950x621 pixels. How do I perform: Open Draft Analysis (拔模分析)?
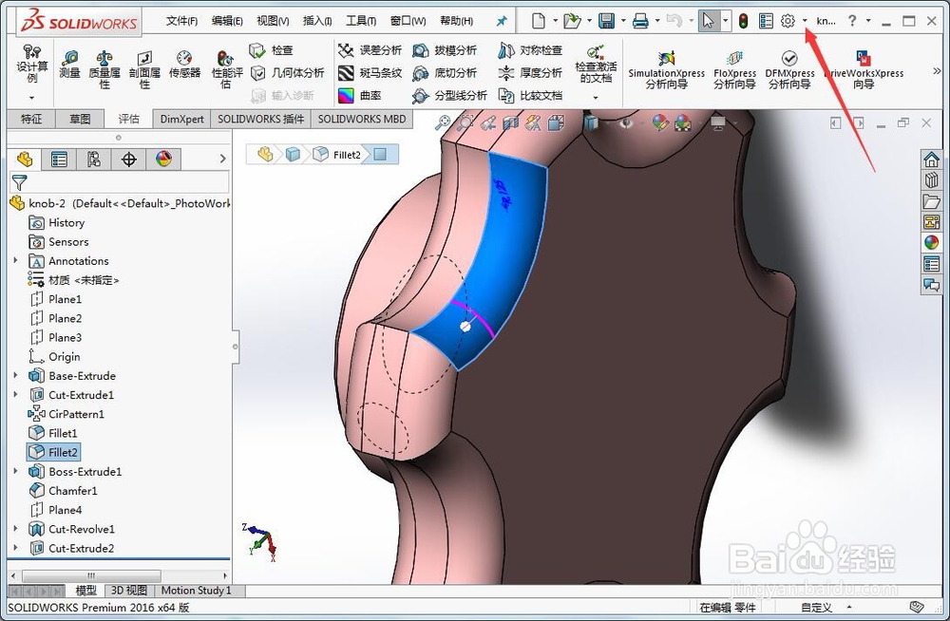tap(445, 50)
